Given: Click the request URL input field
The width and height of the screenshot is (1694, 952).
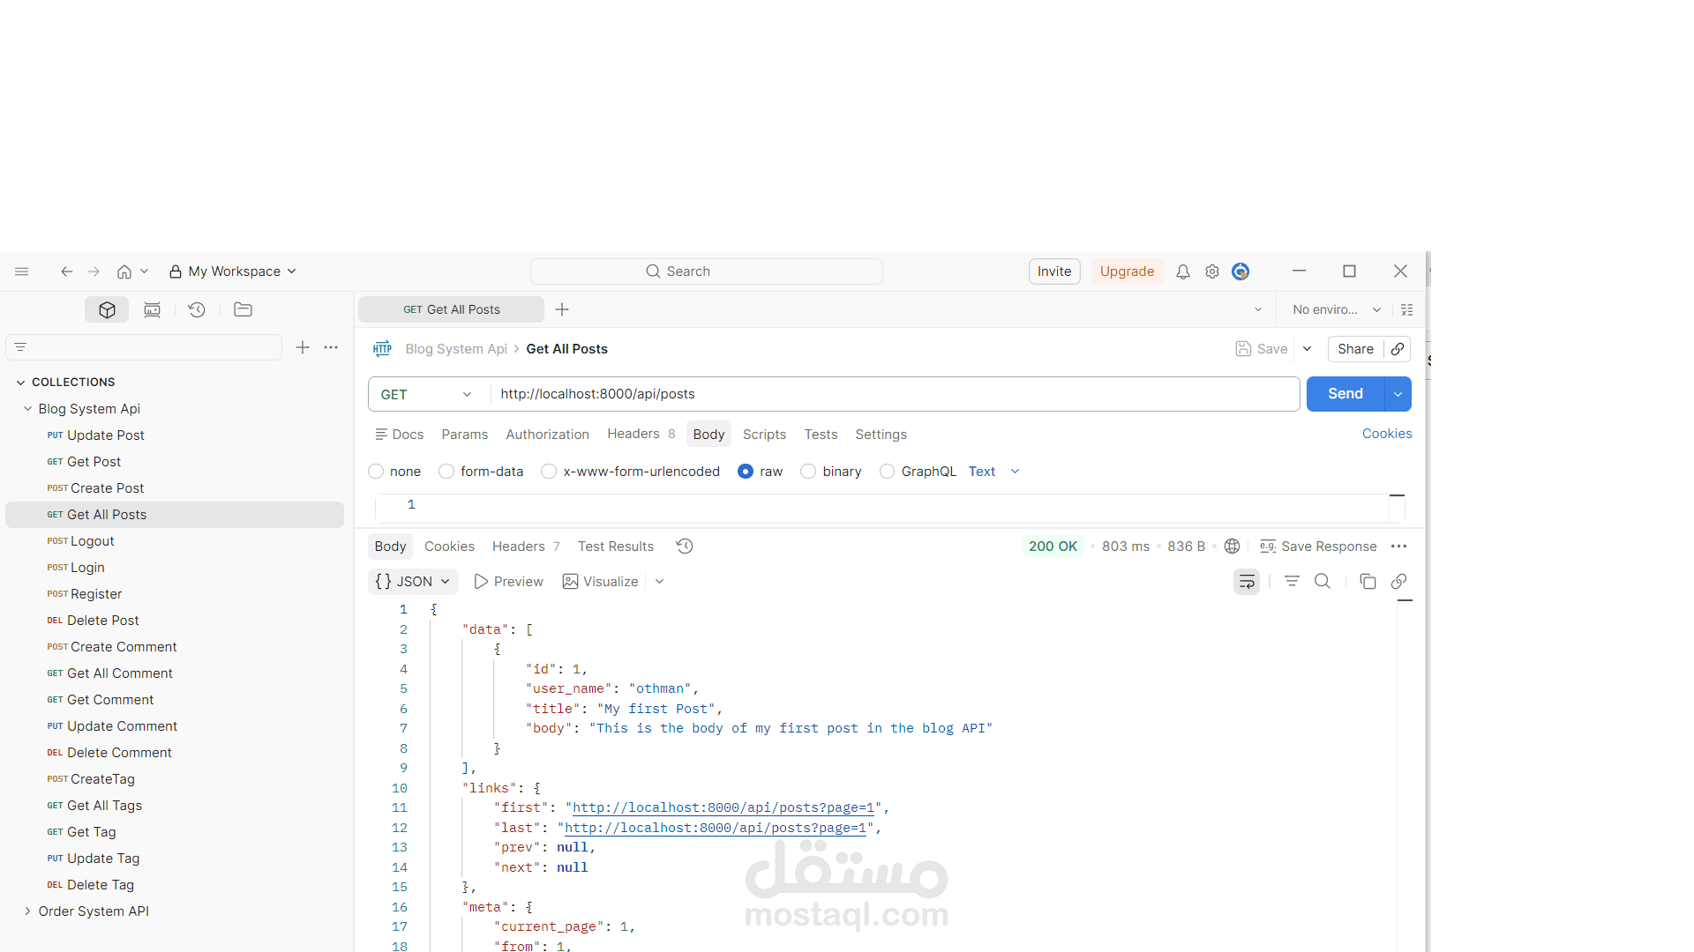Looking at the screenshot, I should coord(891,394).
